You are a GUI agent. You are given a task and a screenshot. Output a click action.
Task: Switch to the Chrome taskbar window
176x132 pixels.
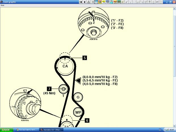point(27,130)
